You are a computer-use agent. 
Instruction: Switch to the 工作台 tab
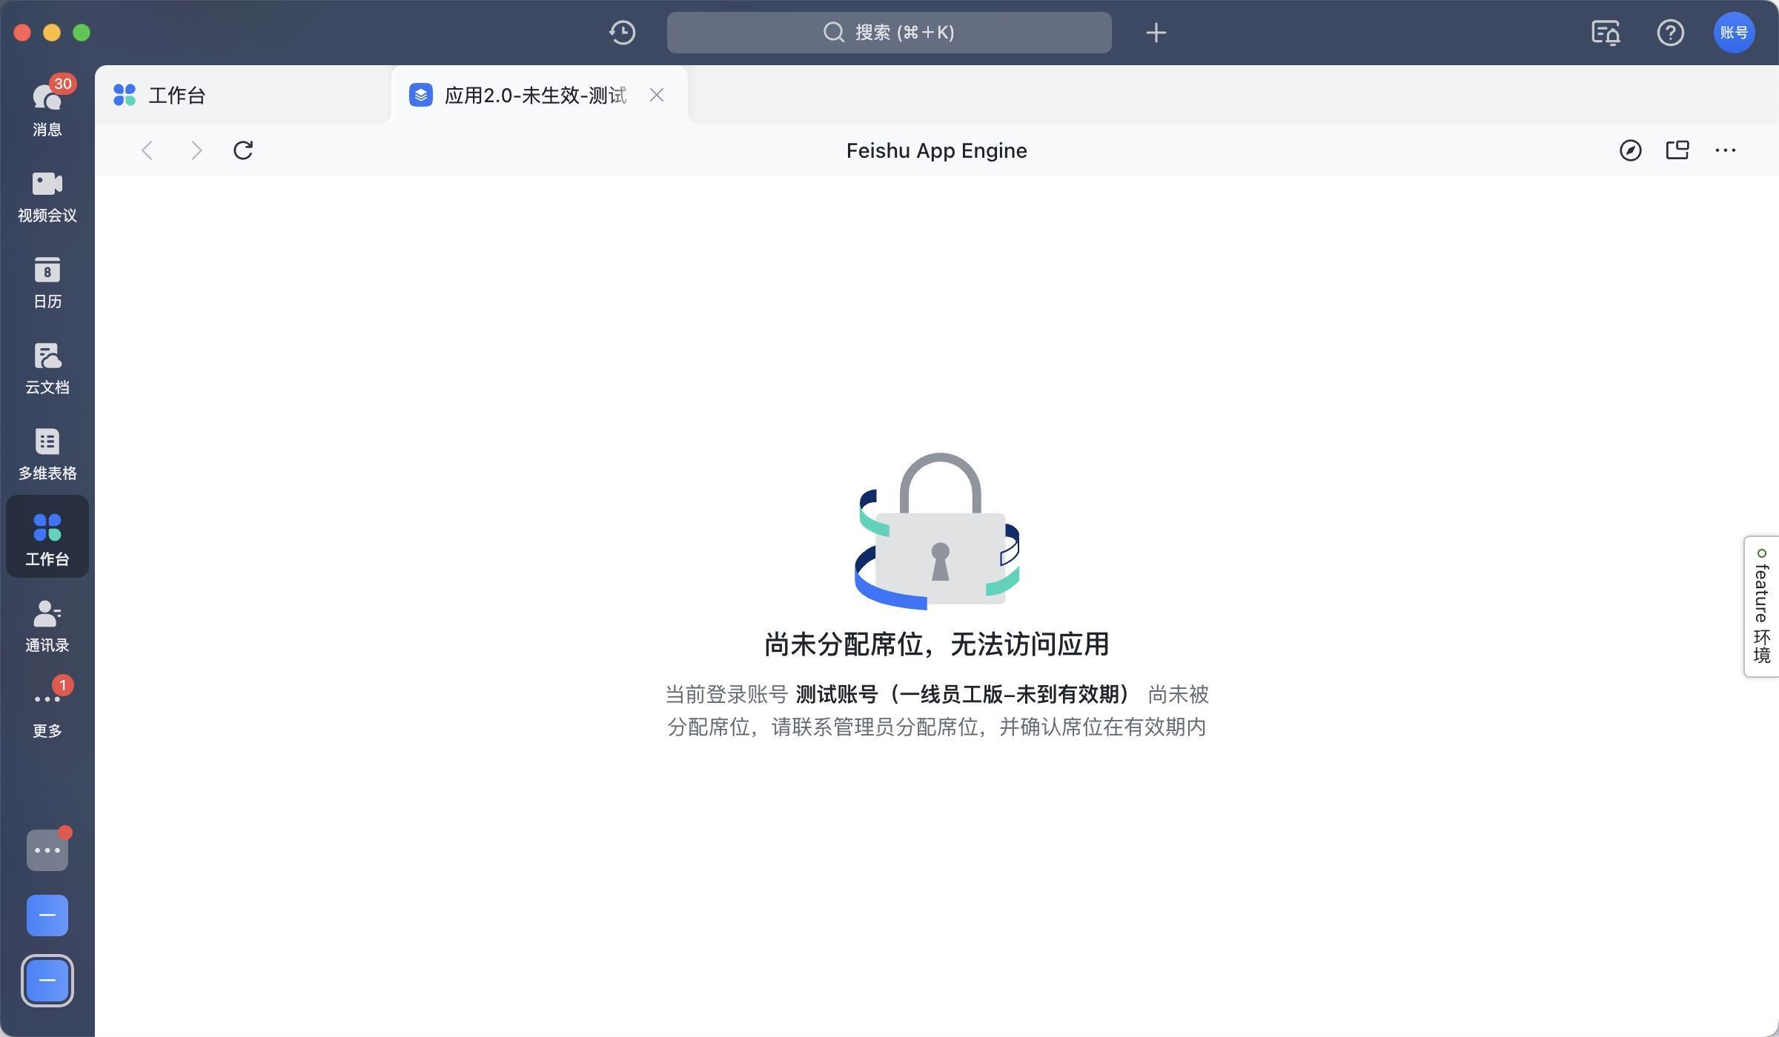[x=176, y=95]
